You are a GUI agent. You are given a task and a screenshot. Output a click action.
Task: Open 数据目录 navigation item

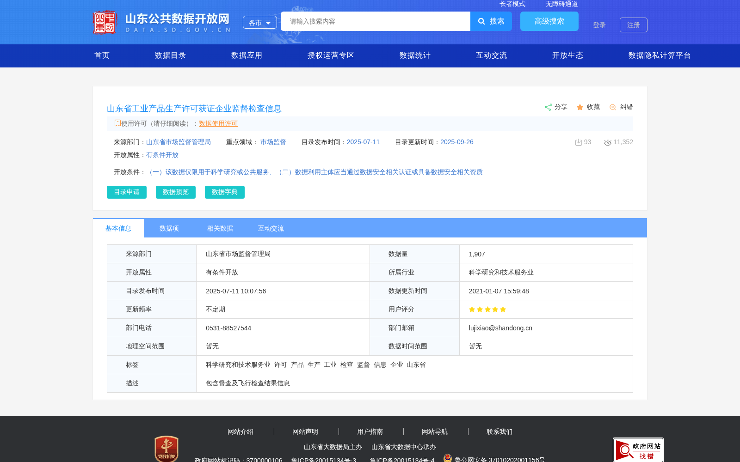170,55
